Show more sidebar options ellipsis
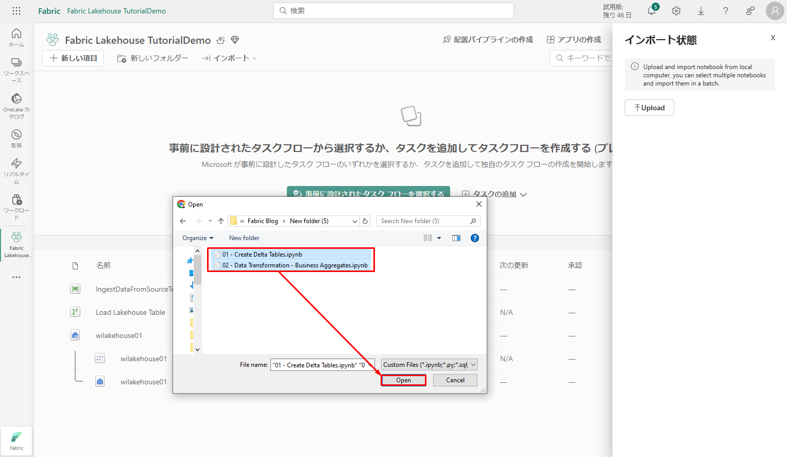Viewport: 787px width, 457px height. (x=16, y=277)
